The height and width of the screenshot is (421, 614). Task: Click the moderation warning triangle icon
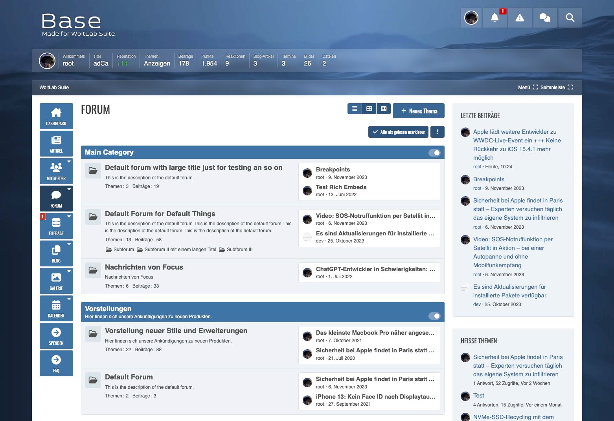pos(520,18)
